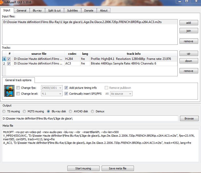Toggle checkbox for AC3 track row
The height and width of the screenshot is (173, 201).
[9, 63]
